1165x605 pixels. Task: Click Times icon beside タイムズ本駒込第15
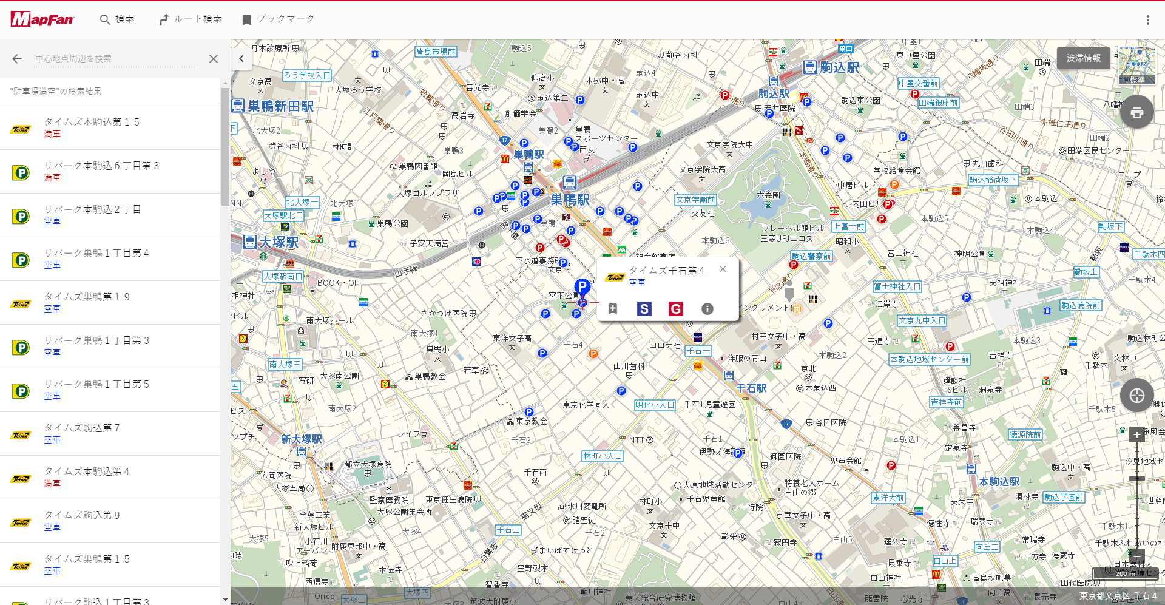point(21,129)
